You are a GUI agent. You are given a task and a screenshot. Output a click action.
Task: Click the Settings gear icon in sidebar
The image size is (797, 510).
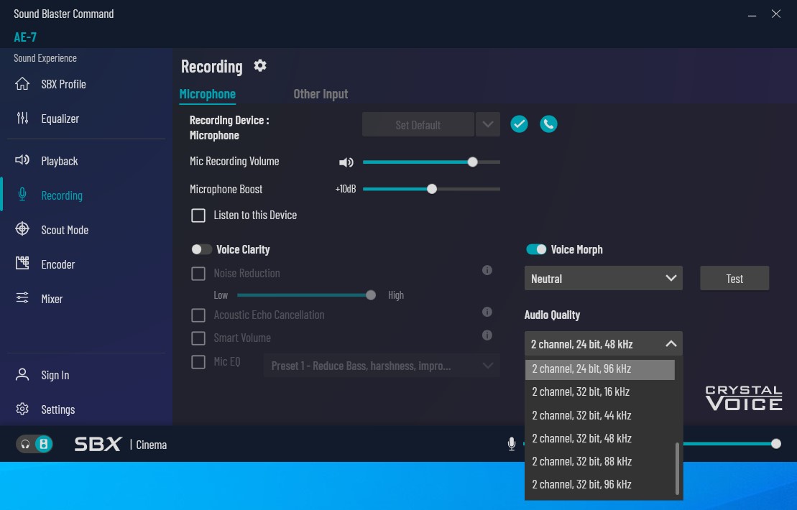[22, 409]
